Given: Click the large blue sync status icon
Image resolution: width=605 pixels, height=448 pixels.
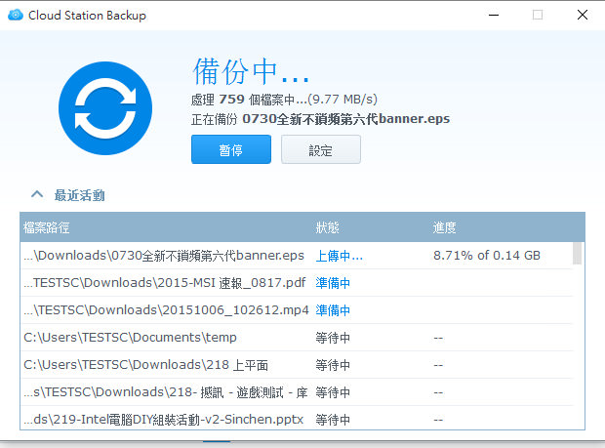Looking at the screenshot, I should 105,108.
